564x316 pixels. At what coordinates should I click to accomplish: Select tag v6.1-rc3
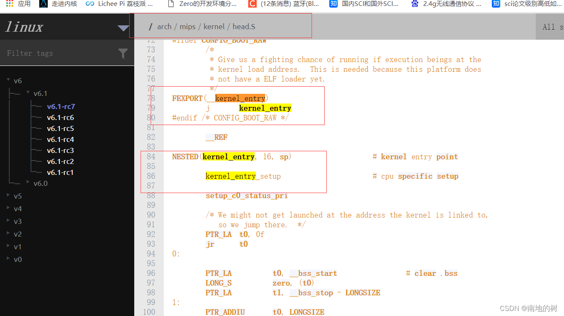point(60,150)
